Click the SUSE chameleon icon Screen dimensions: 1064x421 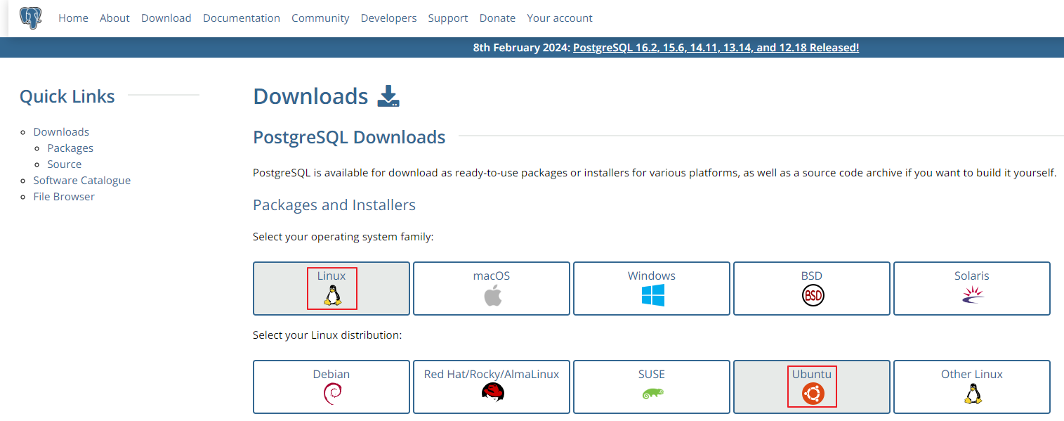click(x=652, y=394)
